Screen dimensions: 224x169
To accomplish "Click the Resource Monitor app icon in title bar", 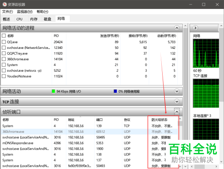I will 4,4.
